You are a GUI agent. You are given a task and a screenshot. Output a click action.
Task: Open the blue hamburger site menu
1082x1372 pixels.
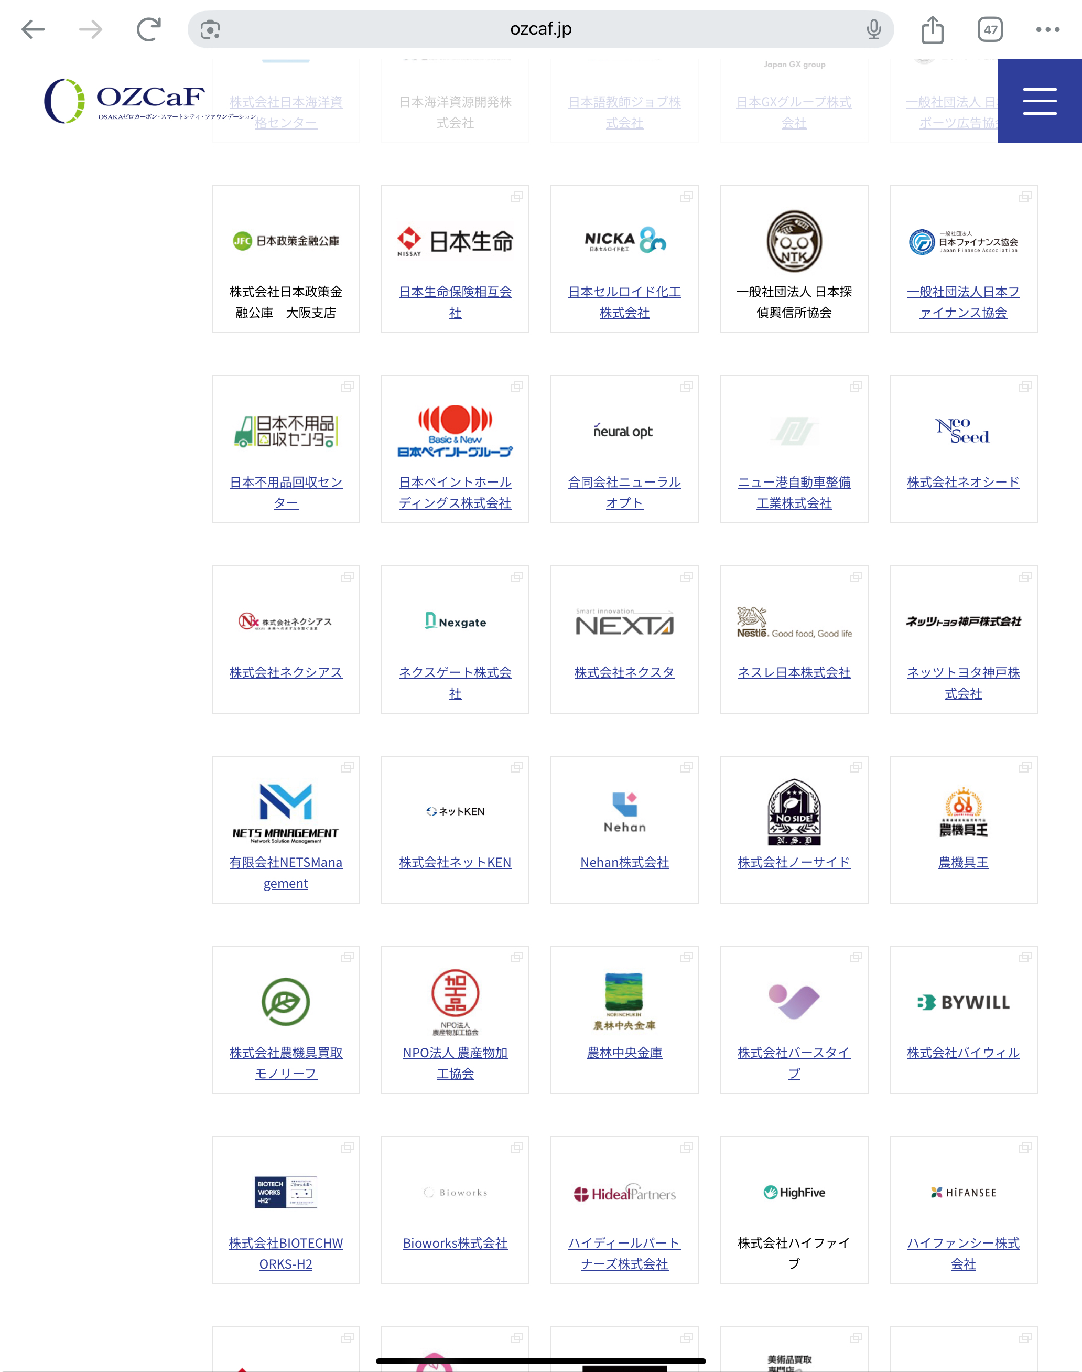[x=1039, y=101]
